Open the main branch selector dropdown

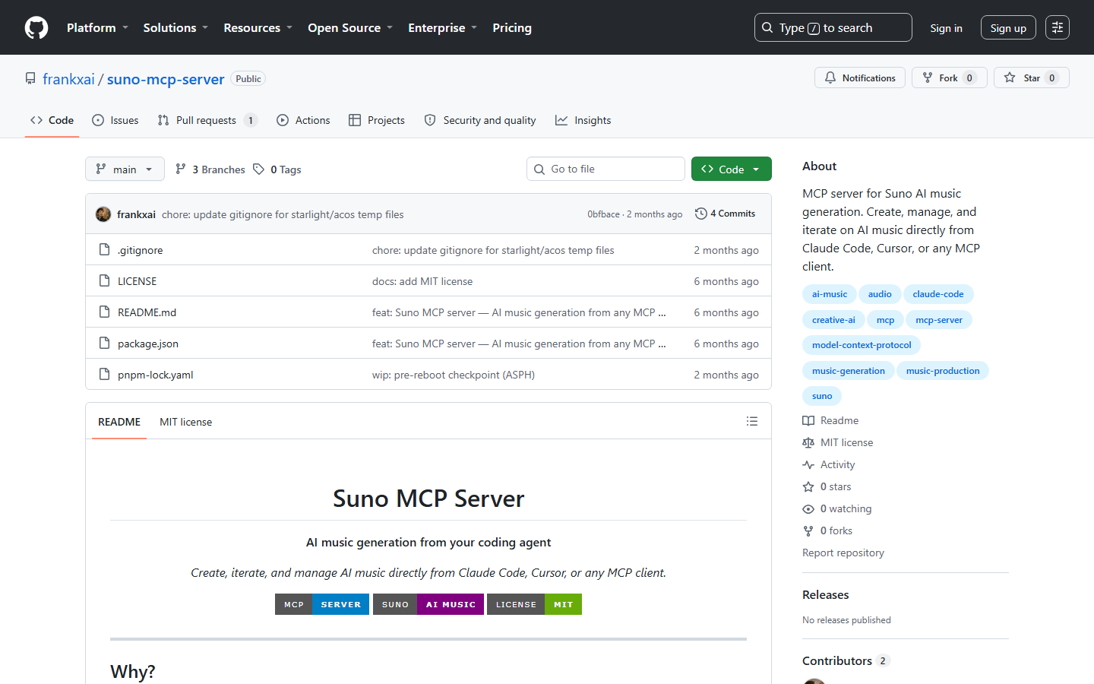pos(125,169)
